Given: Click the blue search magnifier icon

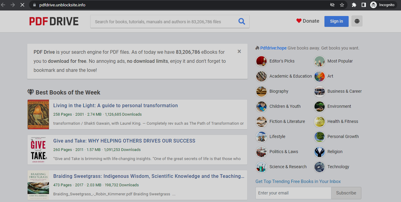Looking at the screenshot, I should 242,21.
